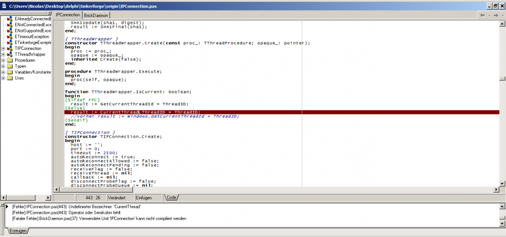Click the editor vertical scrollbar up arrow
Screen dimensions: 506x237
tap(502, 23)
